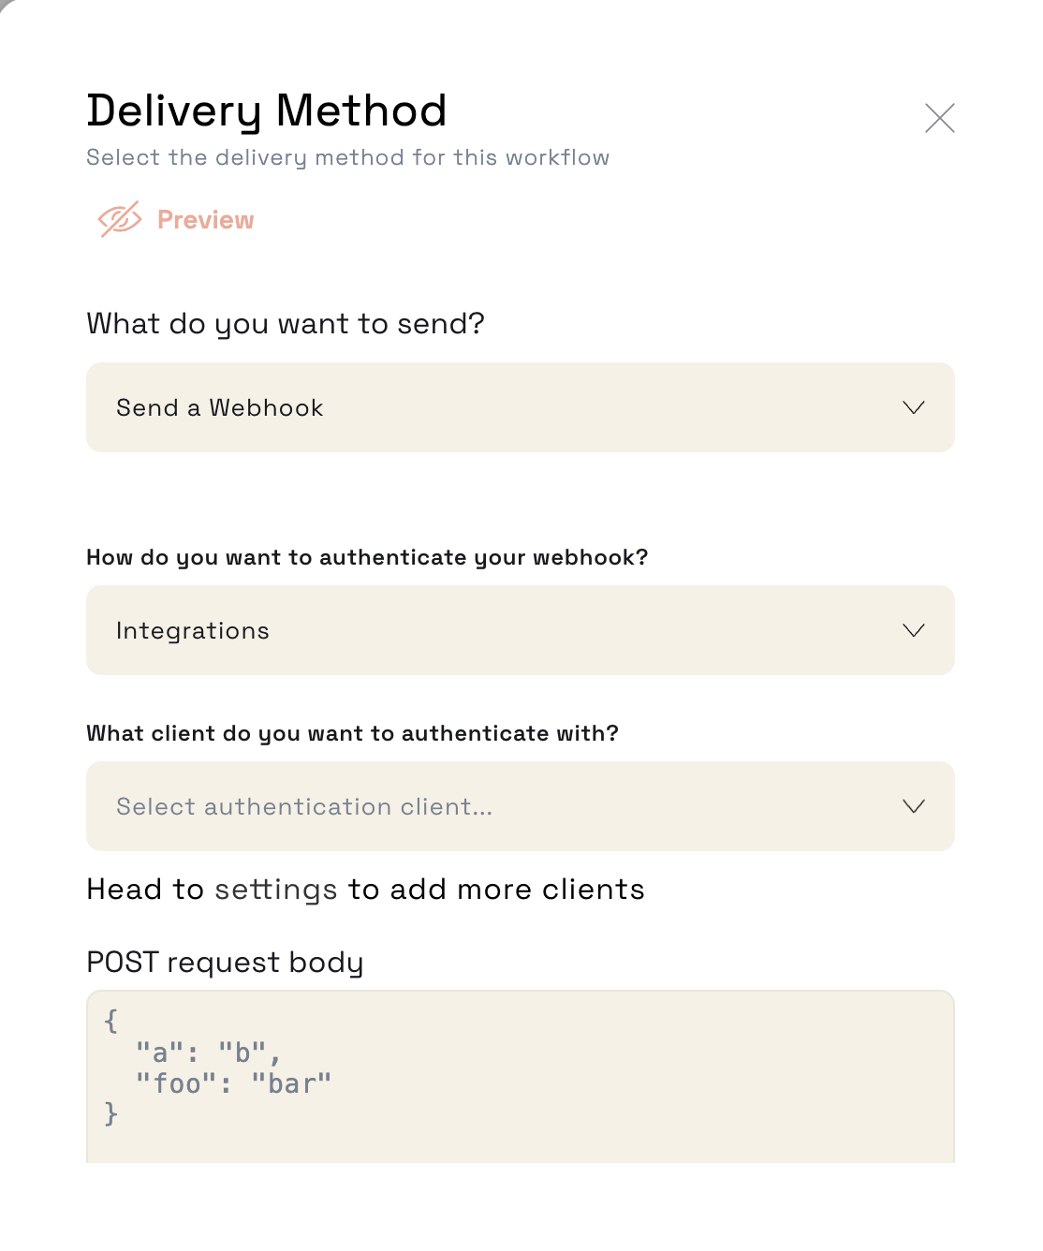Place cursor on the "a": "b" line
The width and height of the screenshot is (1043, 1251).
coord(208,1052)
